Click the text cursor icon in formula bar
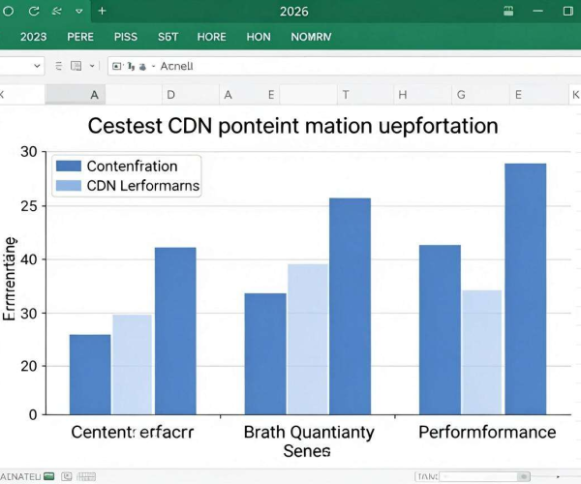The width and height of the screenshot is (581, 484). (x=131, y=66)
